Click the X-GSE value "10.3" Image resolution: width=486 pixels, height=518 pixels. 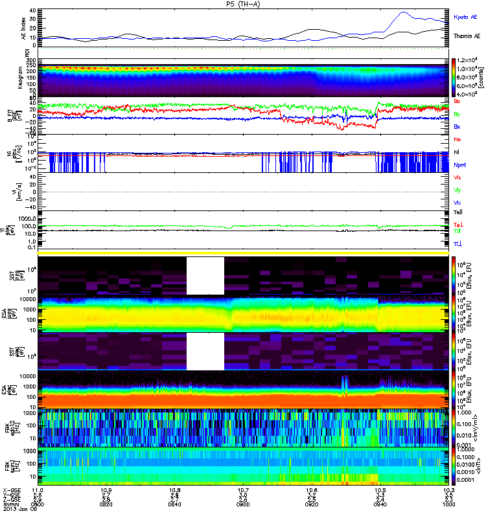coord(449,490)
